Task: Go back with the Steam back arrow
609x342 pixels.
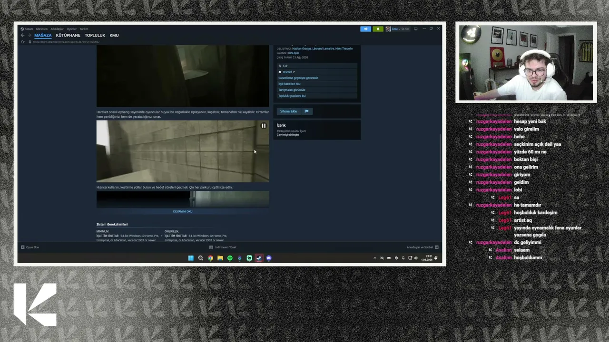Action: coord(22,35)
